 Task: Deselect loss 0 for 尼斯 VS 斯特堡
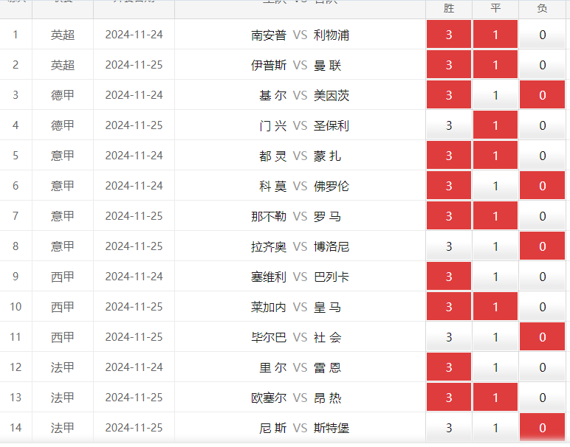click(x=542, y=427)
